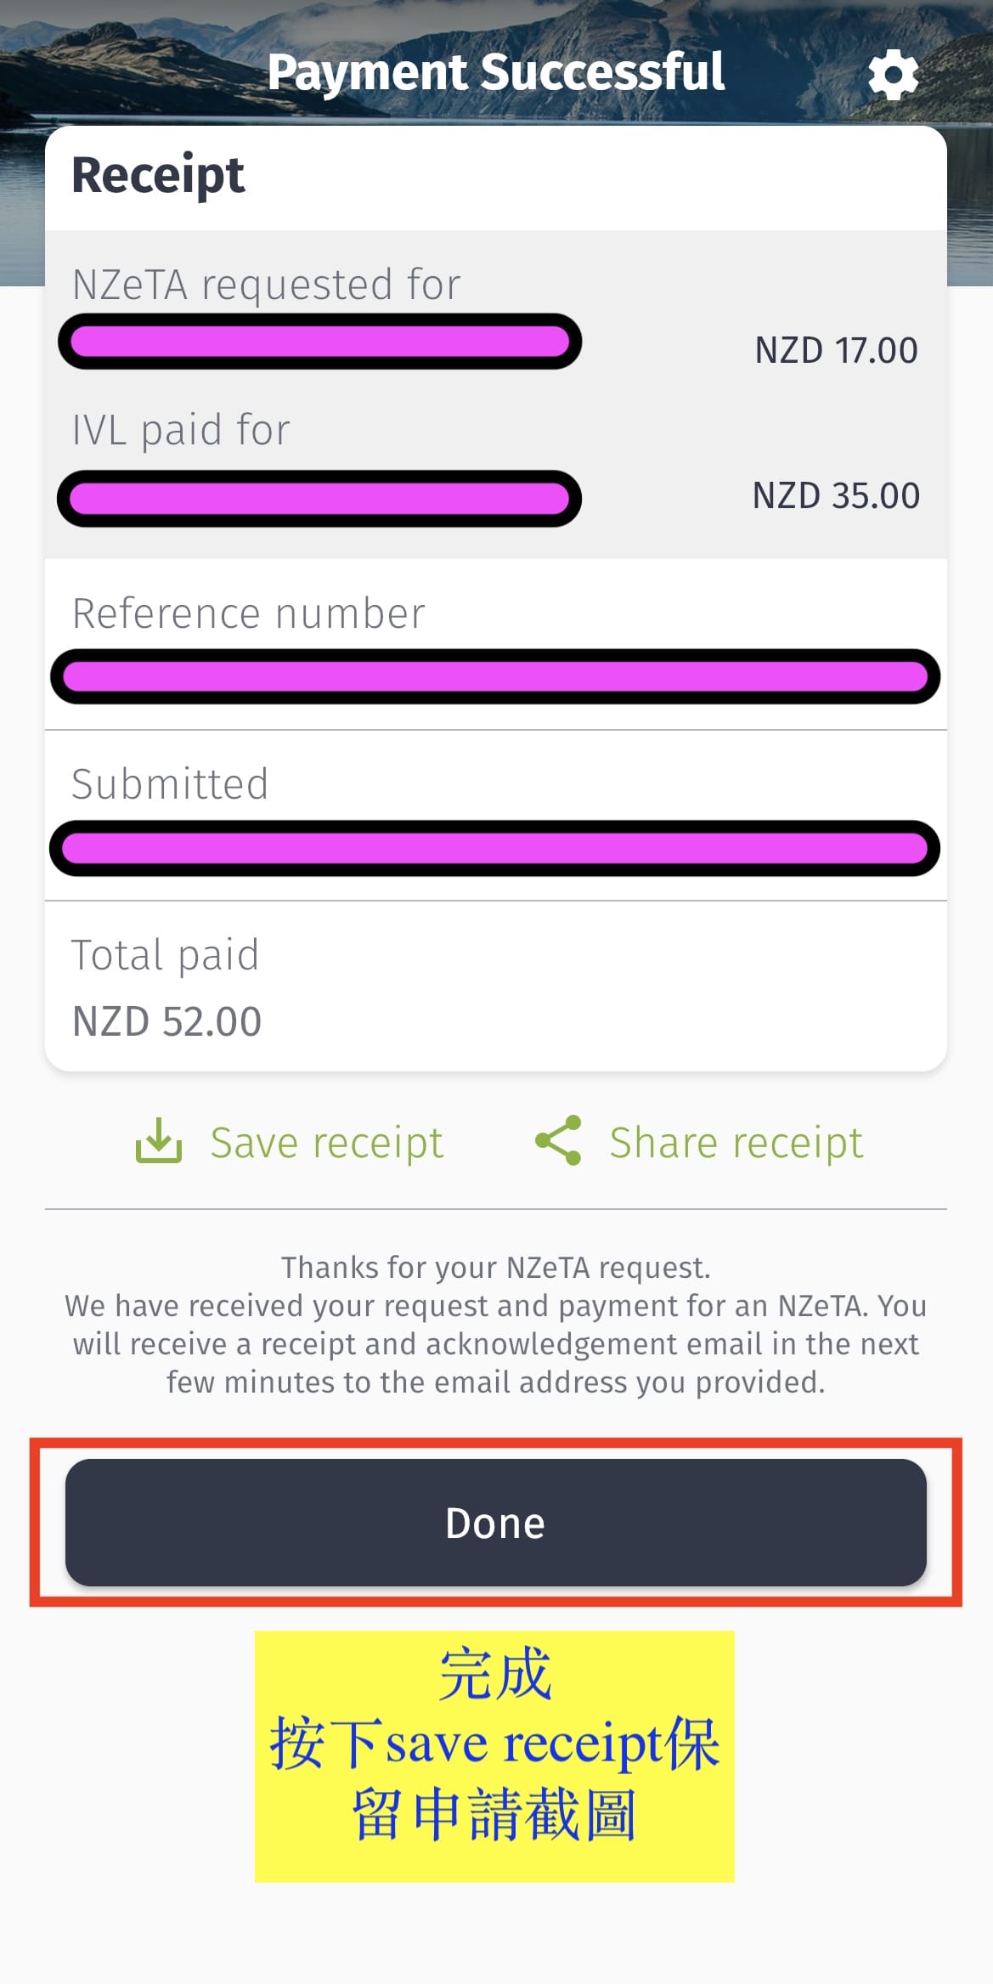Select the IVL paid for label
The image size is (993, 1984).
coord(181,430)
